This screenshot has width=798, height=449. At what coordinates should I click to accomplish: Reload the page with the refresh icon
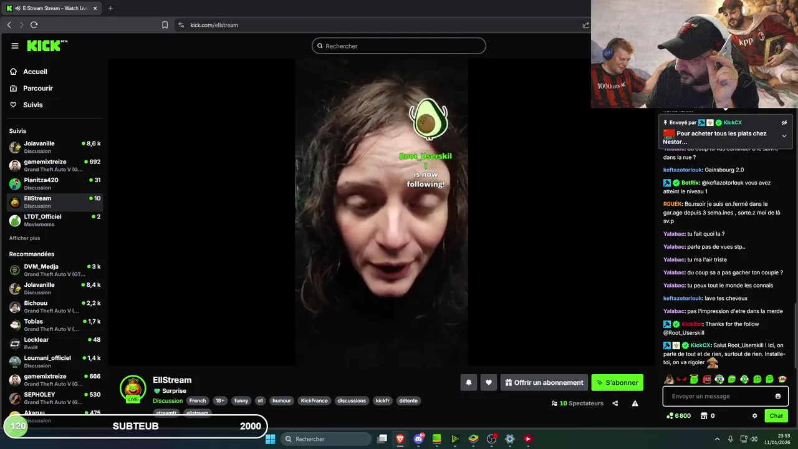coord(34,25)
